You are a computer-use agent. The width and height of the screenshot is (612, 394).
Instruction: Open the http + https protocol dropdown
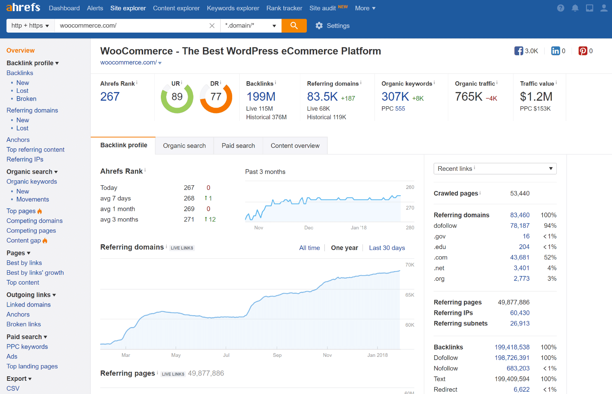pyautogui.click(x=30, y=25)
